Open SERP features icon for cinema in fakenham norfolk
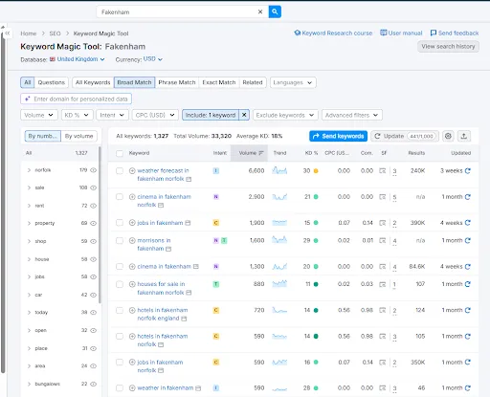Viewport: 490px width, 397px height. click(382, 197)
